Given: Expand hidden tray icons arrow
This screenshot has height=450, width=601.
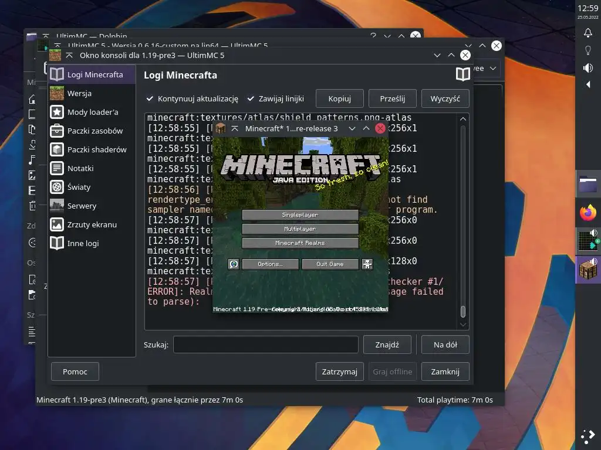Looking at the screenshot, I should pyautogui.click(x=588, y=84).
